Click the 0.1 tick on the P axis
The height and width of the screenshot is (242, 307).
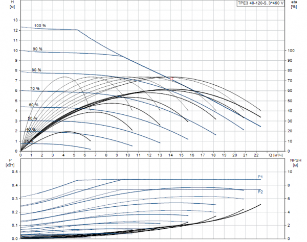point(15,225)
